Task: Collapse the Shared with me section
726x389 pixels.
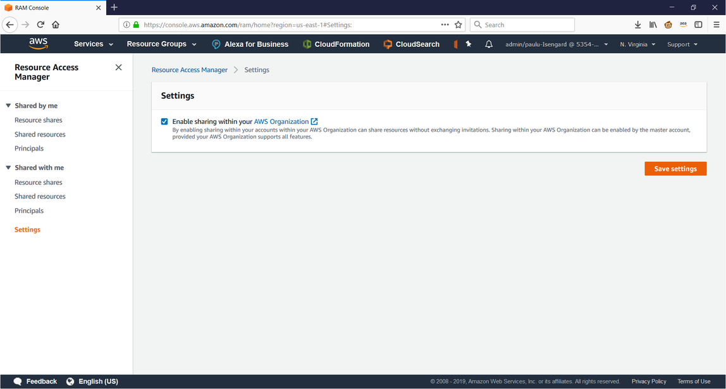Action: [8, 168]
